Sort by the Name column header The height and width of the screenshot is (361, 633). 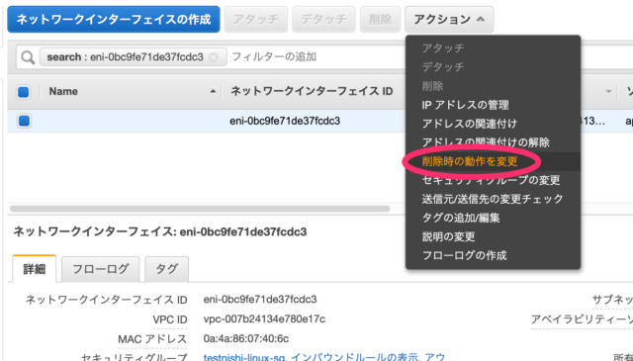[x=63, y=91]
